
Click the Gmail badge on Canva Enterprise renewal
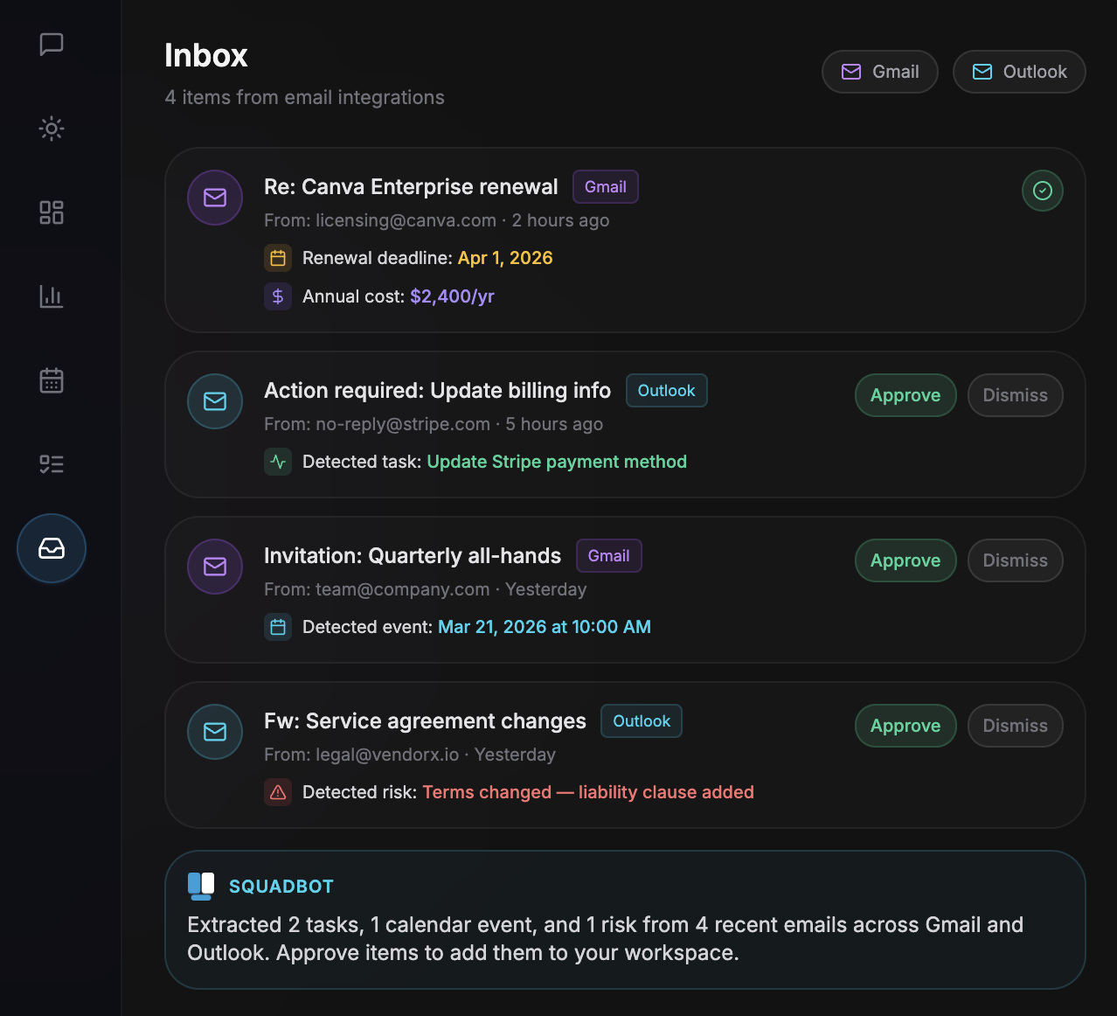[605, 186]
